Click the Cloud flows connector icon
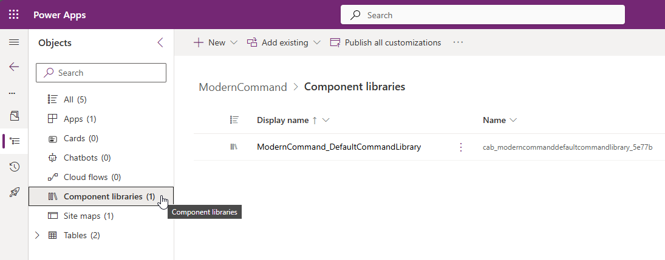This screenshot has height=260, width=665. pos(53,177)
